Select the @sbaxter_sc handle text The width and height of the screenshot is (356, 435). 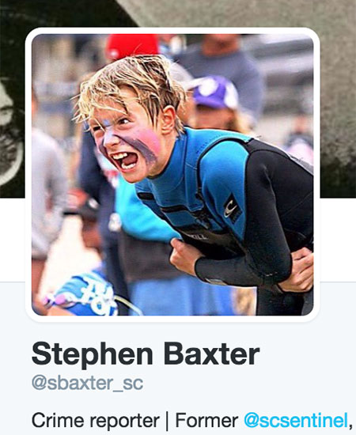87,383
